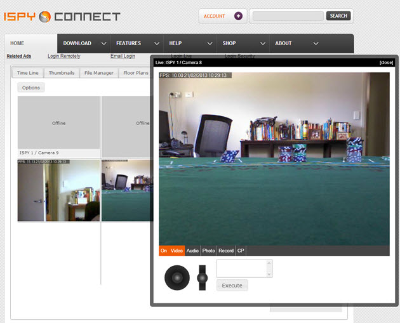Select the second offline camera thumbnail

coord(127,127)
